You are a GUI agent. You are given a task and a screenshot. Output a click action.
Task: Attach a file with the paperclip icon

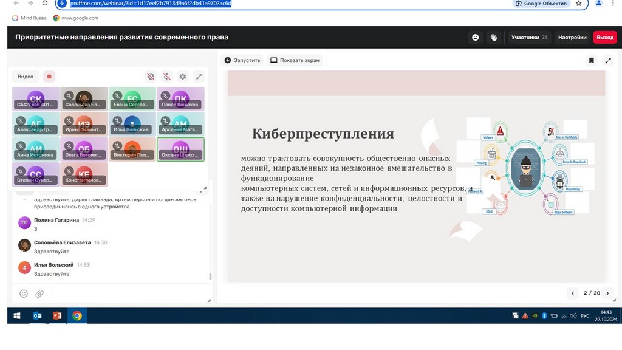(x=39, y=293)
